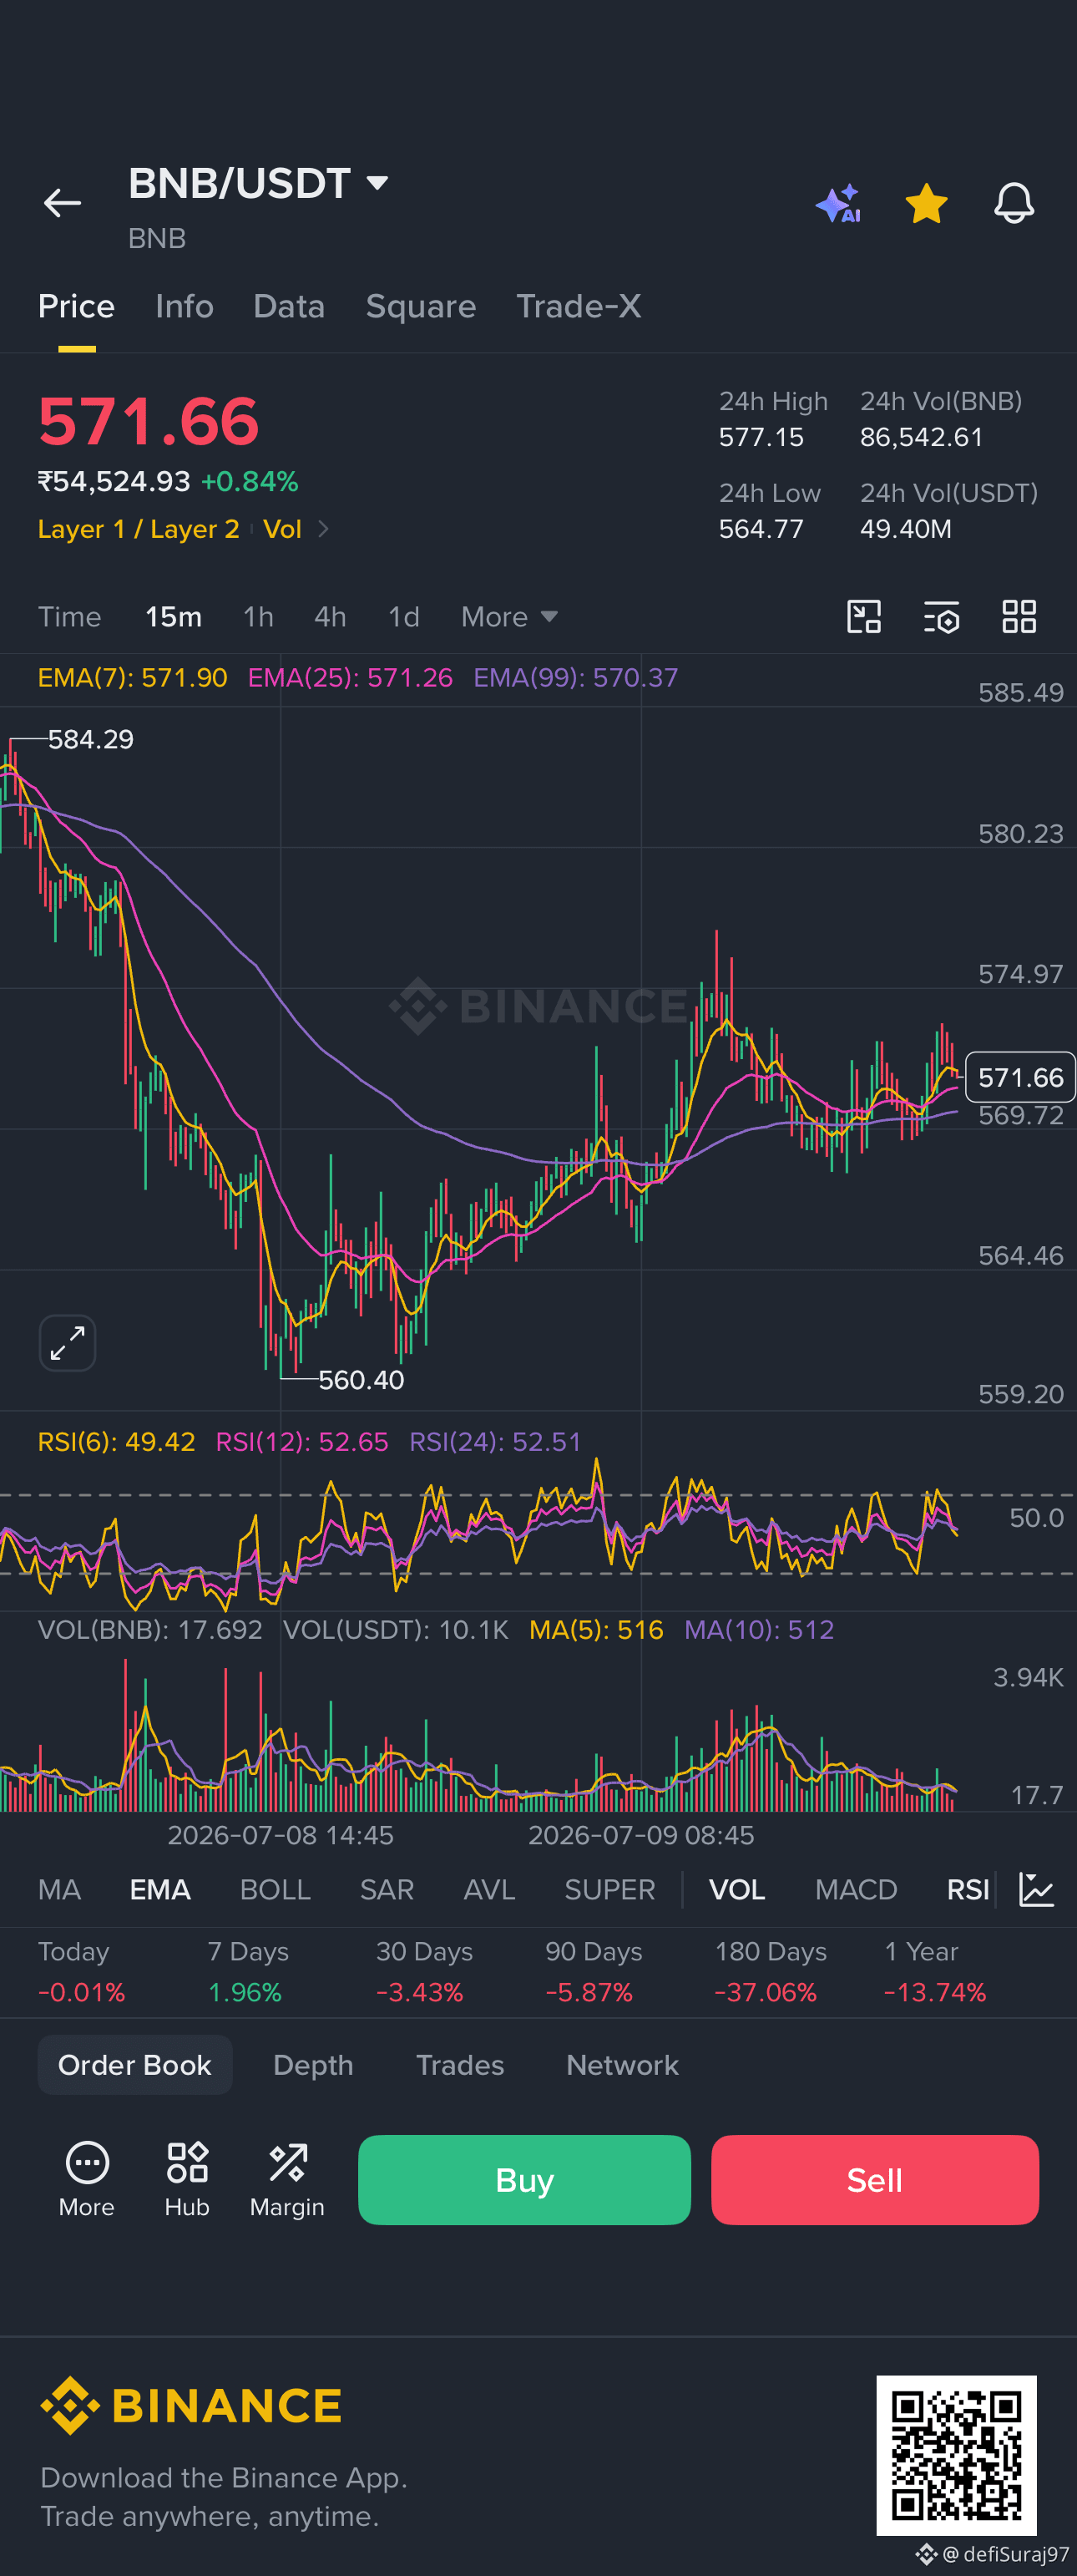Toggle the VOL sub-indicator

coord(736,1889)
